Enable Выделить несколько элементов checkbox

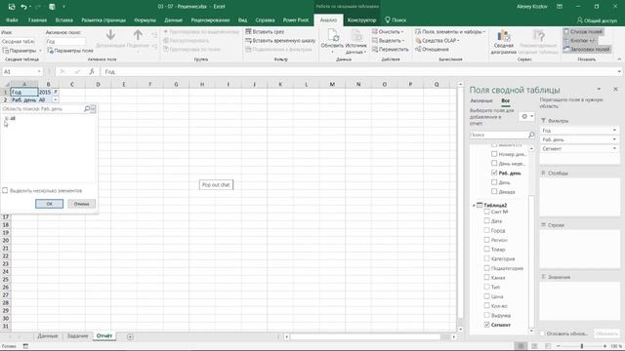point(5,191)
